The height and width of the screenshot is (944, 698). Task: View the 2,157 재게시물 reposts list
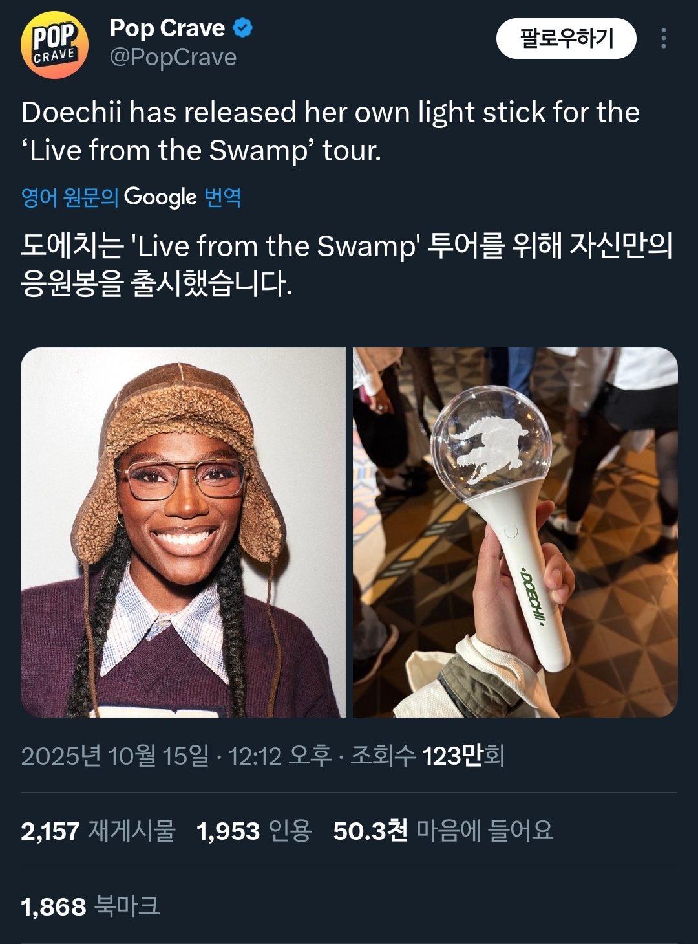coord(98,831)
